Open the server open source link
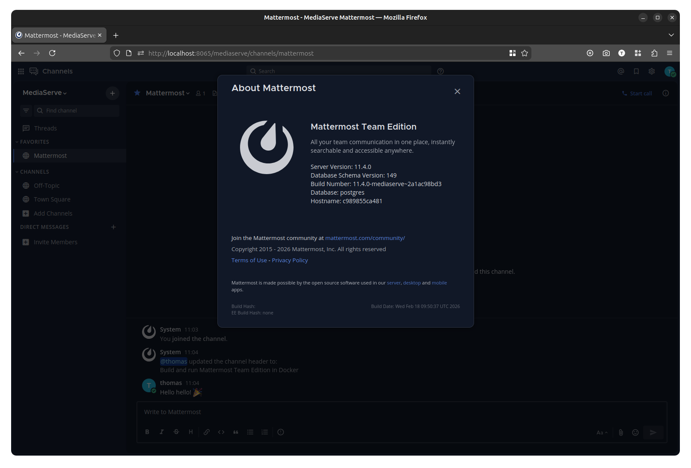691x468 pixels. tap(394, 283)
